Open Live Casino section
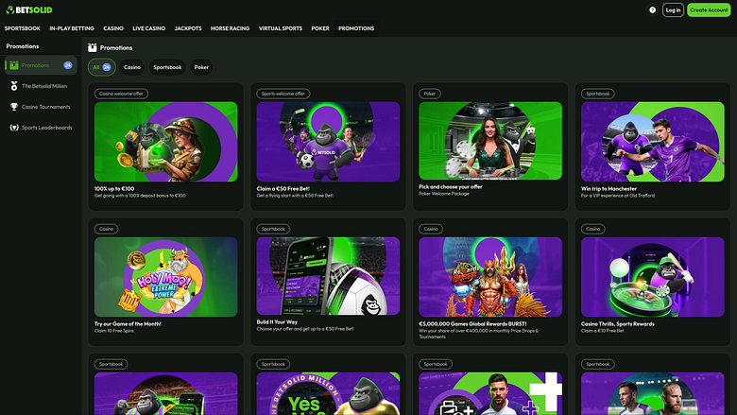 click(x=149, y=28)
